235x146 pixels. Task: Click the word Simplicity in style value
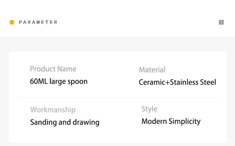point(184,122)
